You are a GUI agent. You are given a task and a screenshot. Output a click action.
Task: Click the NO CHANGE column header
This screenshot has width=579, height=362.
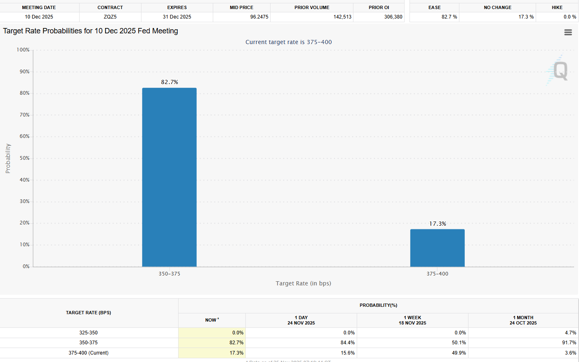point(497,7)
